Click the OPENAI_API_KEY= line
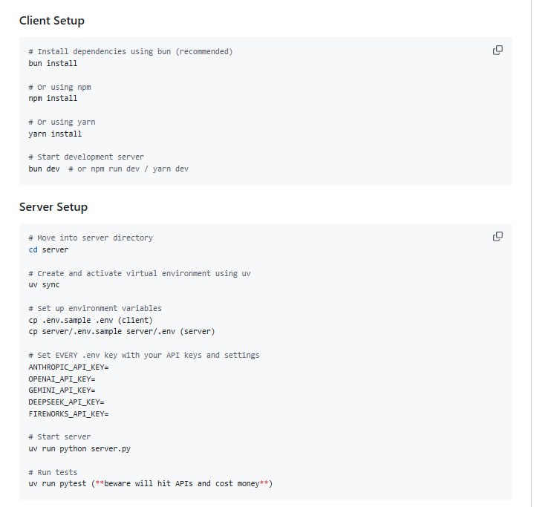Image resolution: width=534 pixels, height=507 pixels. pyautogui.click(x=62, y=379)
